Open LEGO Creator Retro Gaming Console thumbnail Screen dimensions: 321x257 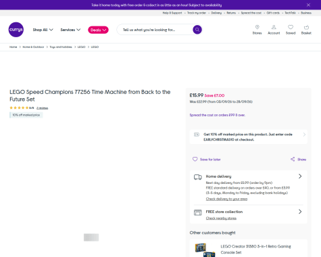pyautogui.click(x=205, y=250)
